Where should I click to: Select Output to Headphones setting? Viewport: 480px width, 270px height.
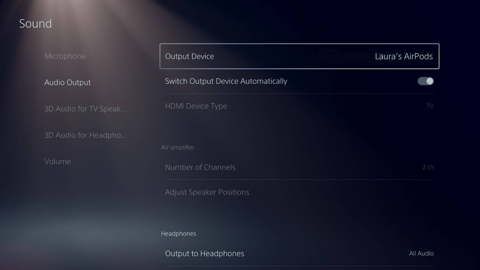pyautogui.click(x=299, y=253)
